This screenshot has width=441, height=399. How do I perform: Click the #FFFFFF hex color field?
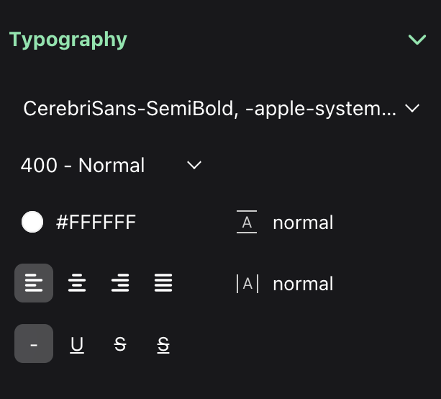96,223
